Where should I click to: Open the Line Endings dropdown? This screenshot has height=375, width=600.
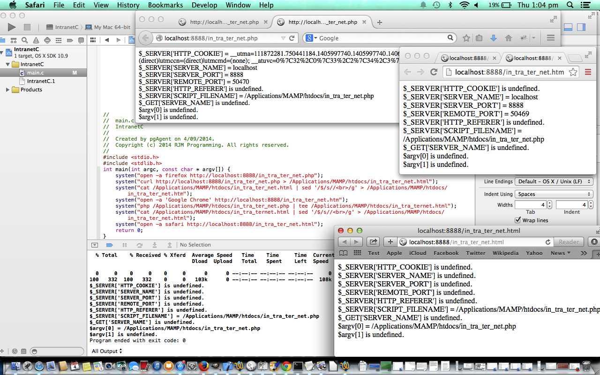[554, 181]
